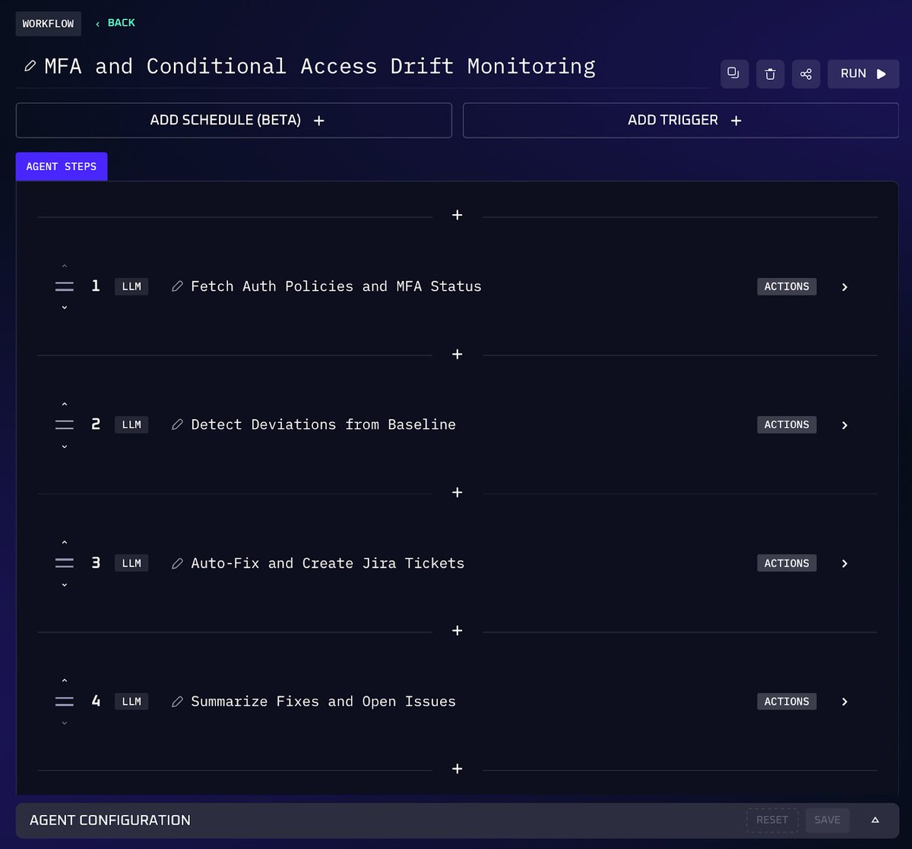This screenshot has width=912, height=849.
Task: Add a schedule (beta)
Action: pos(234,120)
